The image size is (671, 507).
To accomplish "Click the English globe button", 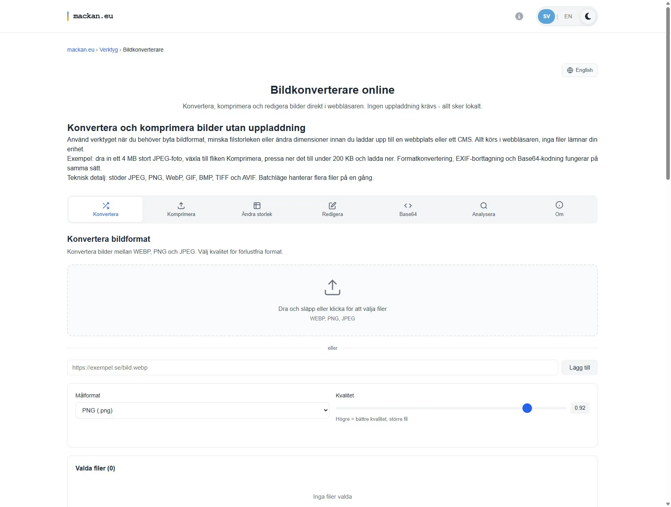I will click(580, 70).
